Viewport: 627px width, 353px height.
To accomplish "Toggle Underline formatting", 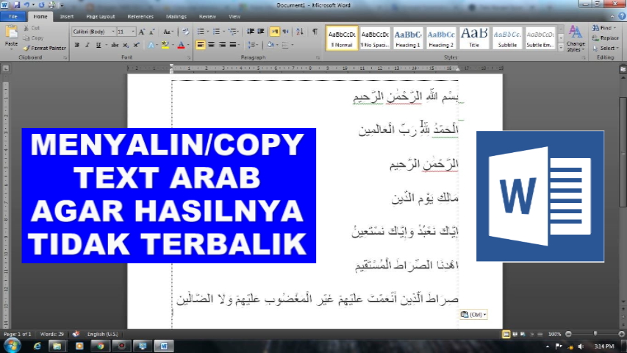I will pyautogui.click(x=98, y=45).
